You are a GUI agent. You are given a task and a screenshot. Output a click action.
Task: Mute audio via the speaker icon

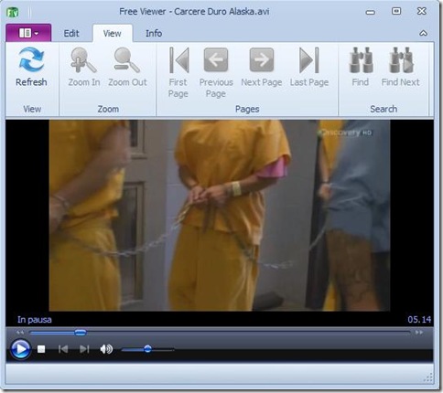click(106, 349)
